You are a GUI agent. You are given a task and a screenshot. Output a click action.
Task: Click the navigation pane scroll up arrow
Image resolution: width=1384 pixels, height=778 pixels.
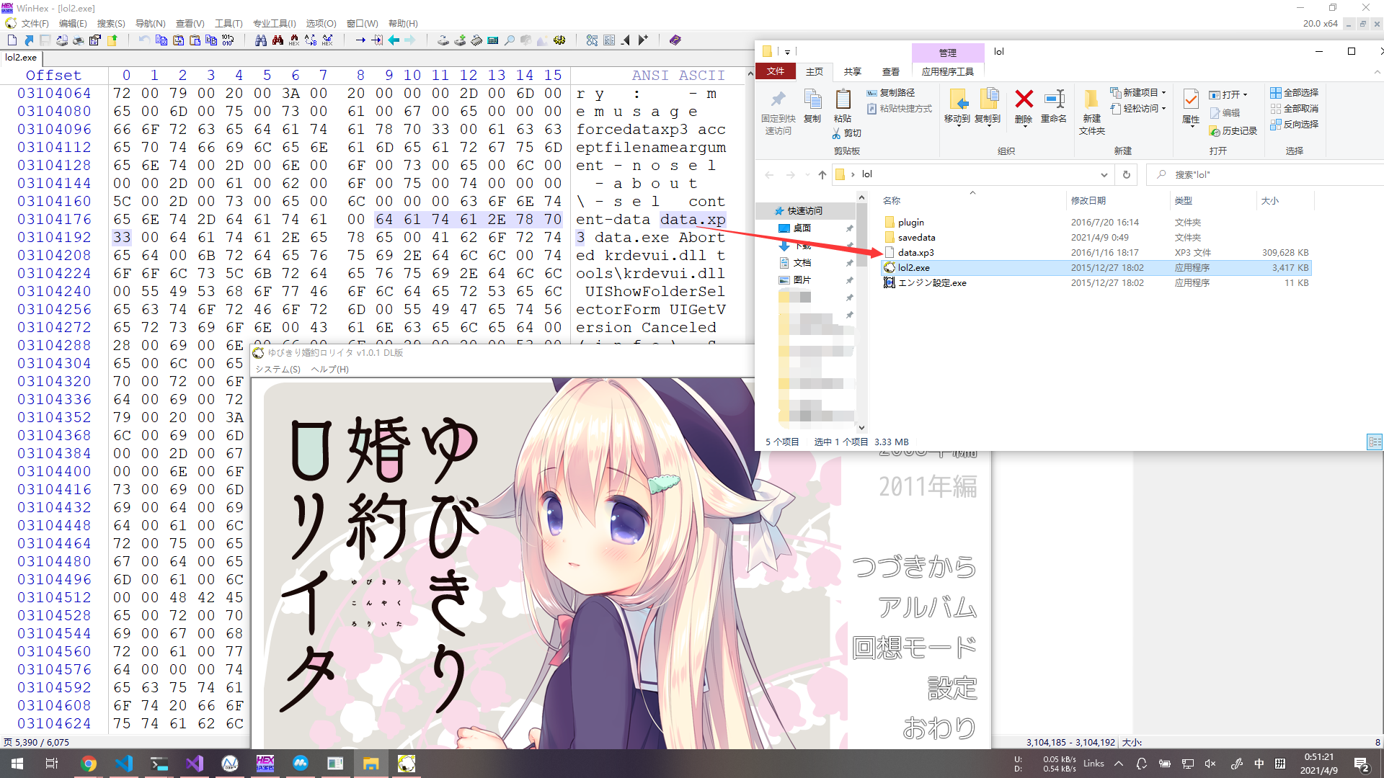click(x=861, y=197)
